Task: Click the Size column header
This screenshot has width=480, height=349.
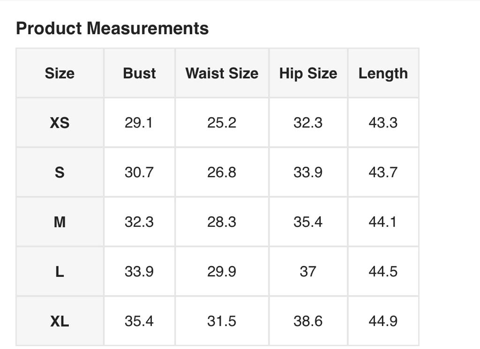Action: tap(60, 73)
